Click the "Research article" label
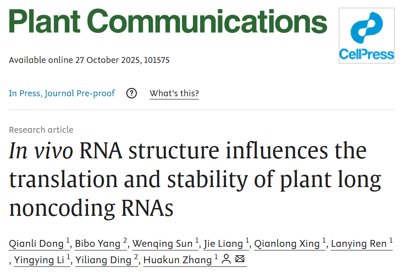The height and width of the screenshot is (276, 405). (x=41, y=130)
